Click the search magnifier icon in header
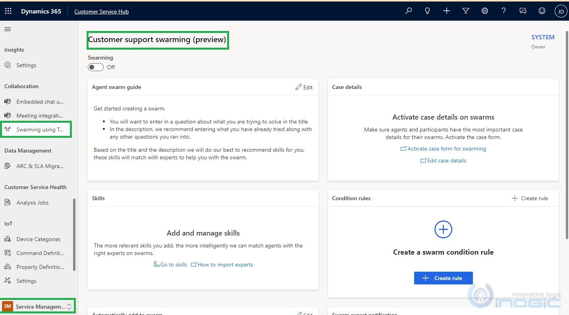 [409, 11]
